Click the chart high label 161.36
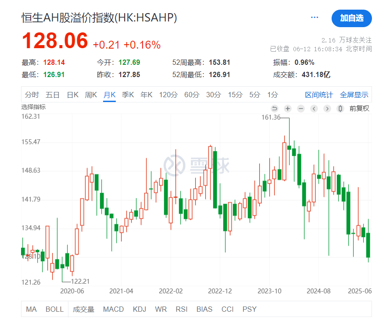This screenshot has height=324, width=386. point(271,117)
